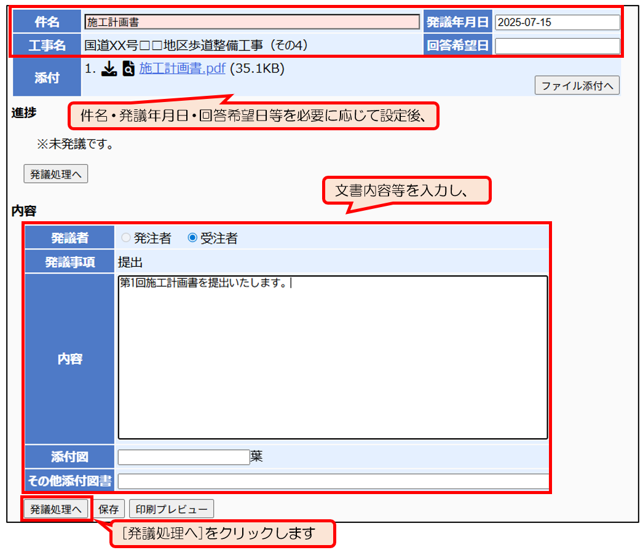The image size is (643, 550).
Task: Click the その他添付図書 input field
Action: coord(333,481)
